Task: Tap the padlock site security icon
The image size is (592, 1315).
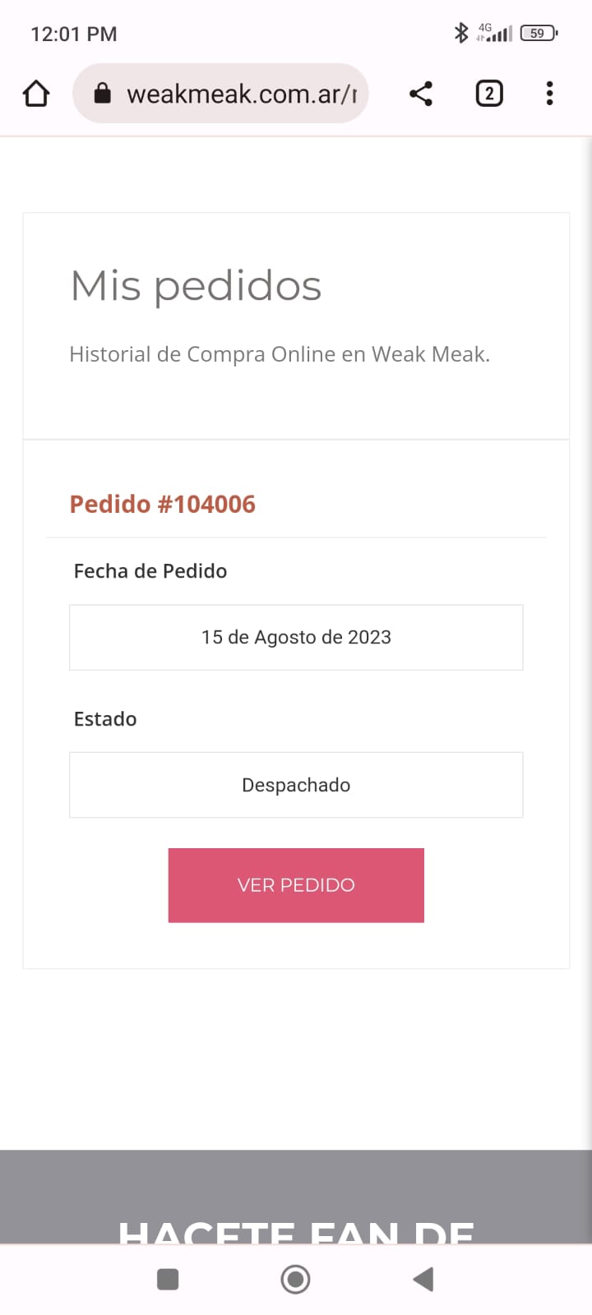Action: [103, 94]
